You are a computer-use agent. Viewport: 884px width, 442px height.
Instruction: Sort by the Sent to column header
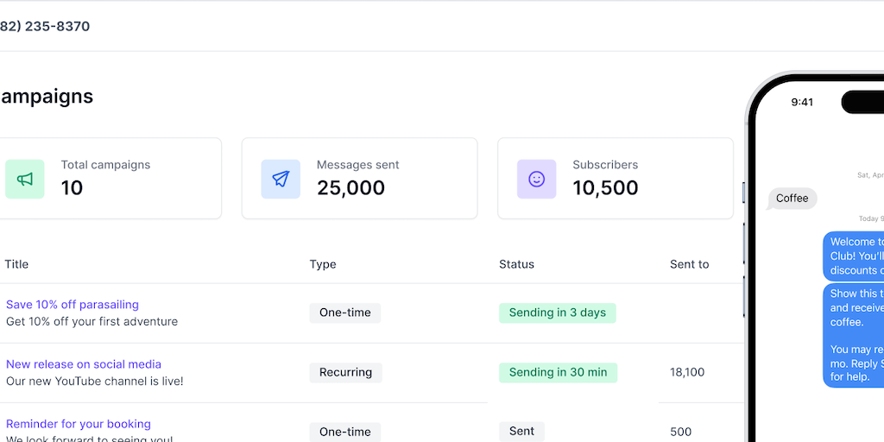(x=689, y=264)
